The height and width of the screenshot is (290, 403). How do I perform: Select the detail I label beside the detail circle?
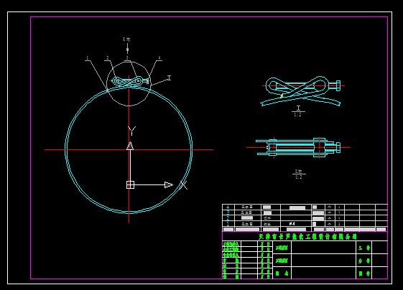[x=169, y=78]
